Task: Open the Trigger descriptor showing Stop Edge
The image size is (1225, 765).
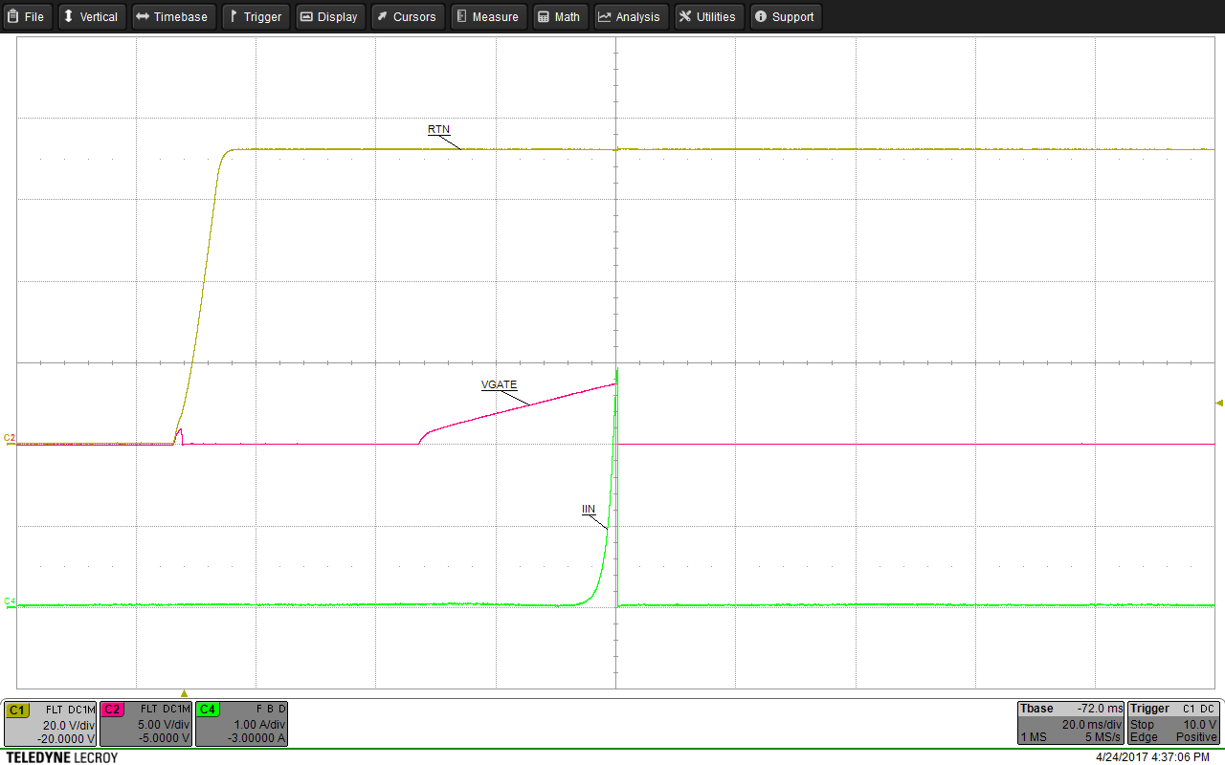Action: [1172, 724]
